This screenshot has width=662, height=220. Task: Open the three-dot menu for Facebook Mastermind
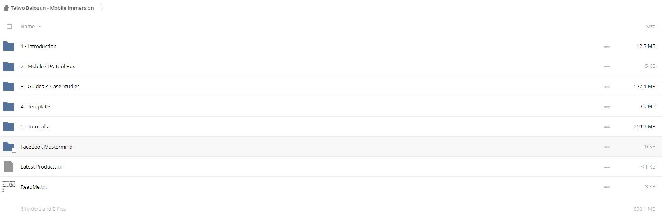point(607,147)
